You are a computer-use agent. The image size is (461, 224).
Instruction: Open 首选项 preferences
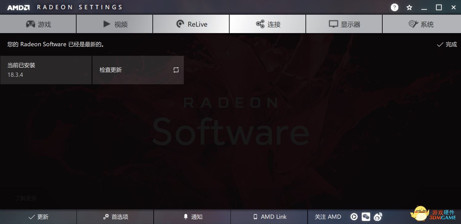pyautogui.click(x=115, y=217)
